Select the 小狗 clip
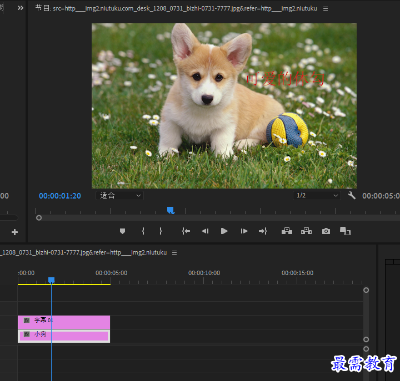Viewport: 400px width, 381px height. click(64, 336)
